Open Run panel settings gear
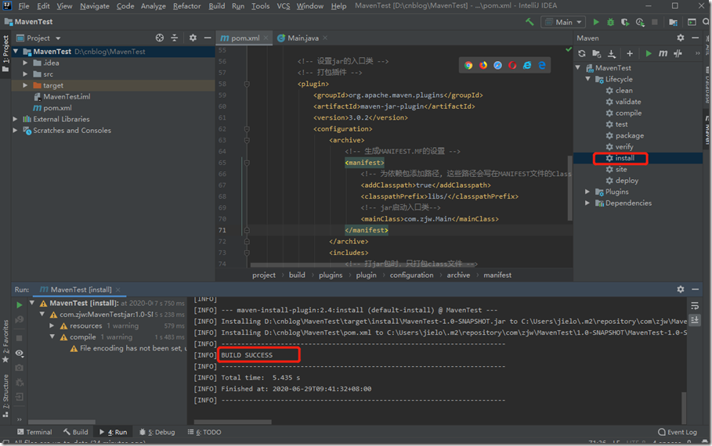 (x=680, y=289)
